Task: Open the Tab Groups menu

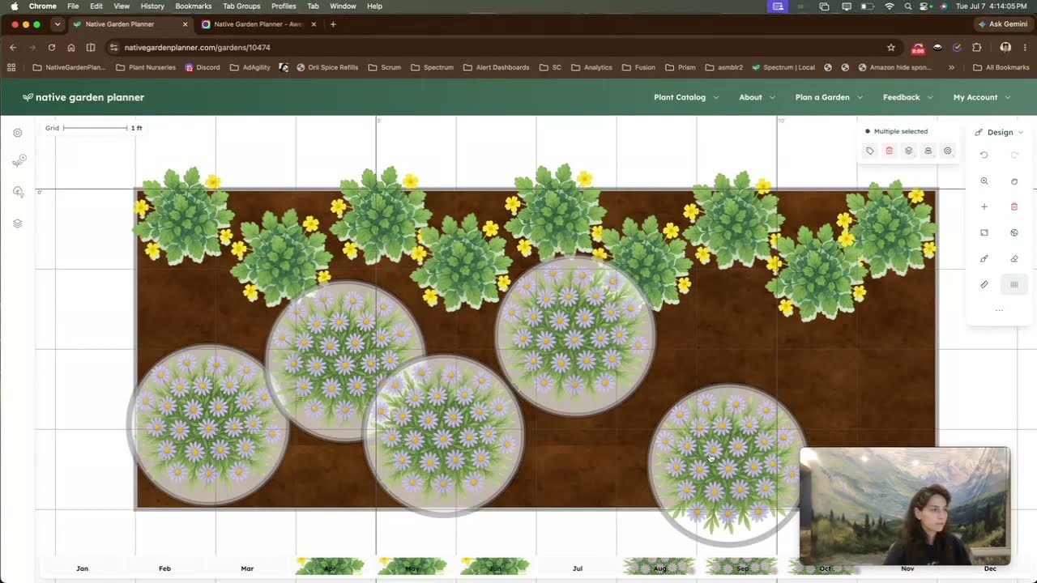Action: (x=241, y=6)
